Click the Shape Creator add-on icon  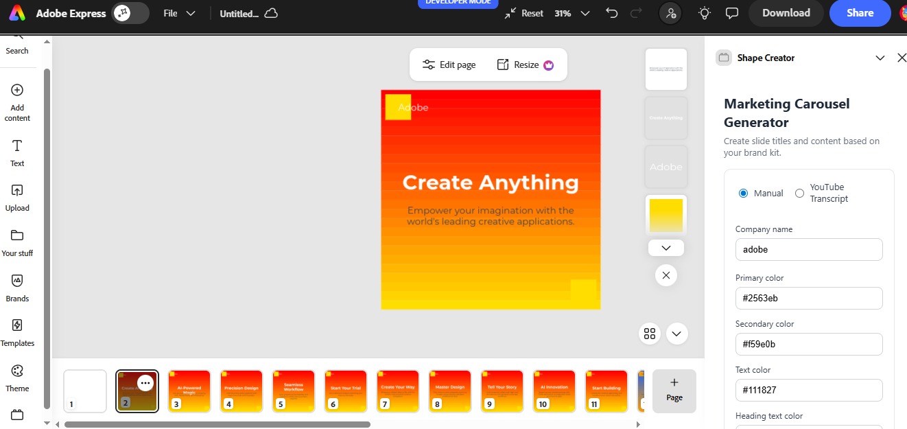[x=723, y=58]
